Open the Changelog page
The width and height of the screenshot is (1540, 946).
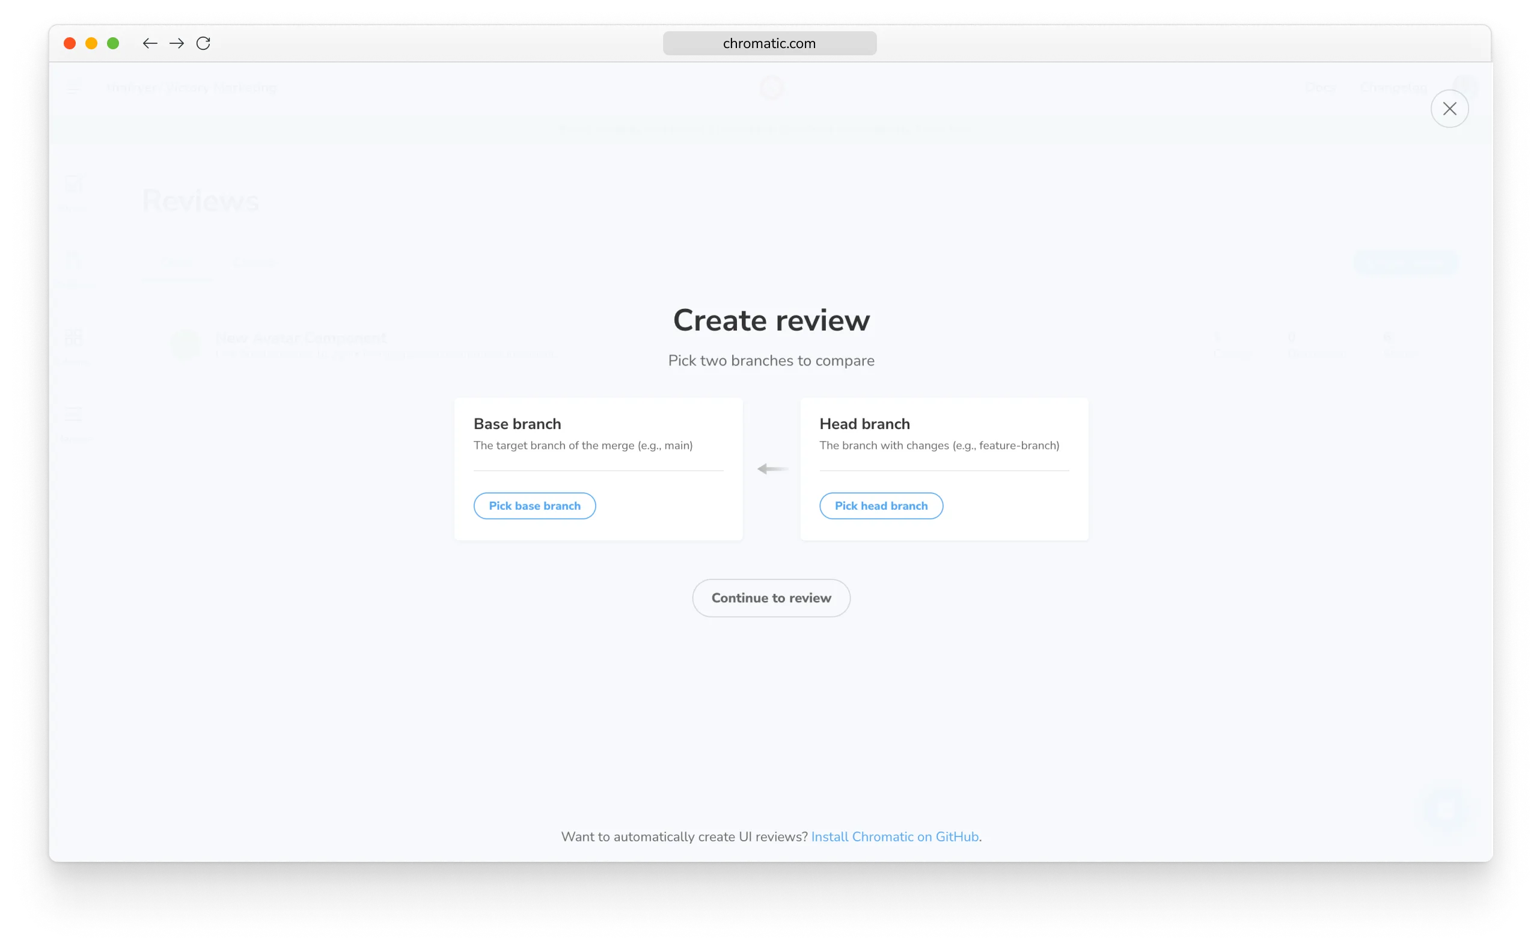(1394, 88)
